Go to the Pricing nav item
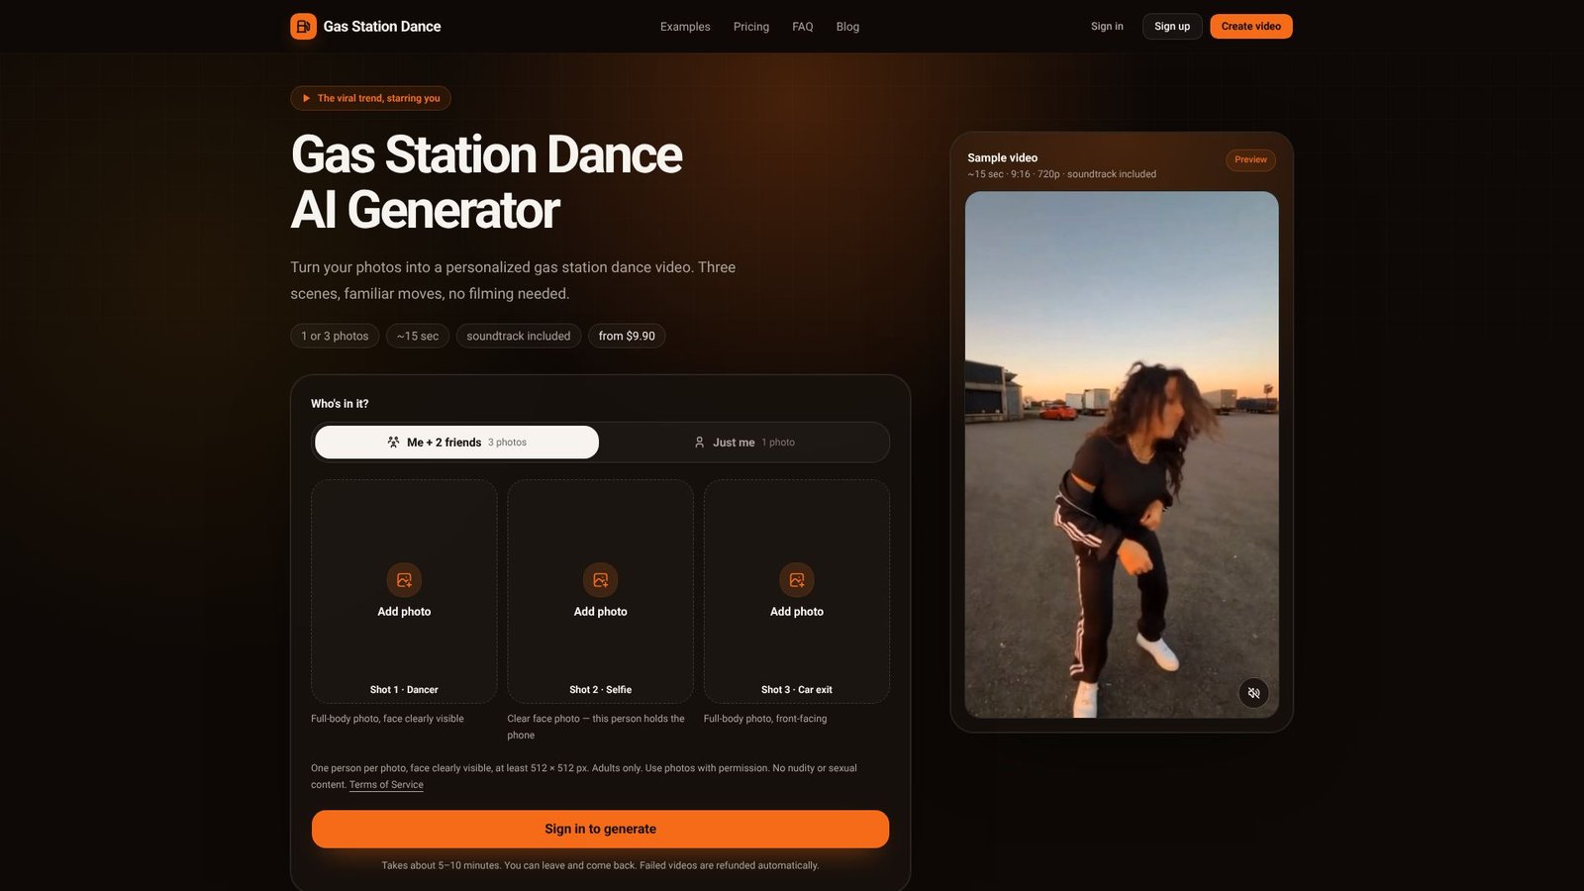The height and width of the screenshot is (891, 1584). pos(751,27)
